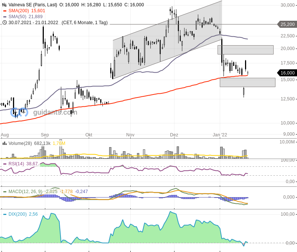Image resolution: width=297 pixels, height=252 pixels.
Task: Click the Volume(28) indicator label
Action: click(20, 143)
